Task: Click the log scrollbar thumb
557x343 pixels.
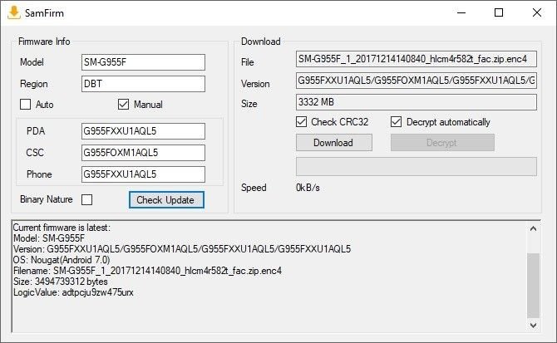Action: coord(533,285)
